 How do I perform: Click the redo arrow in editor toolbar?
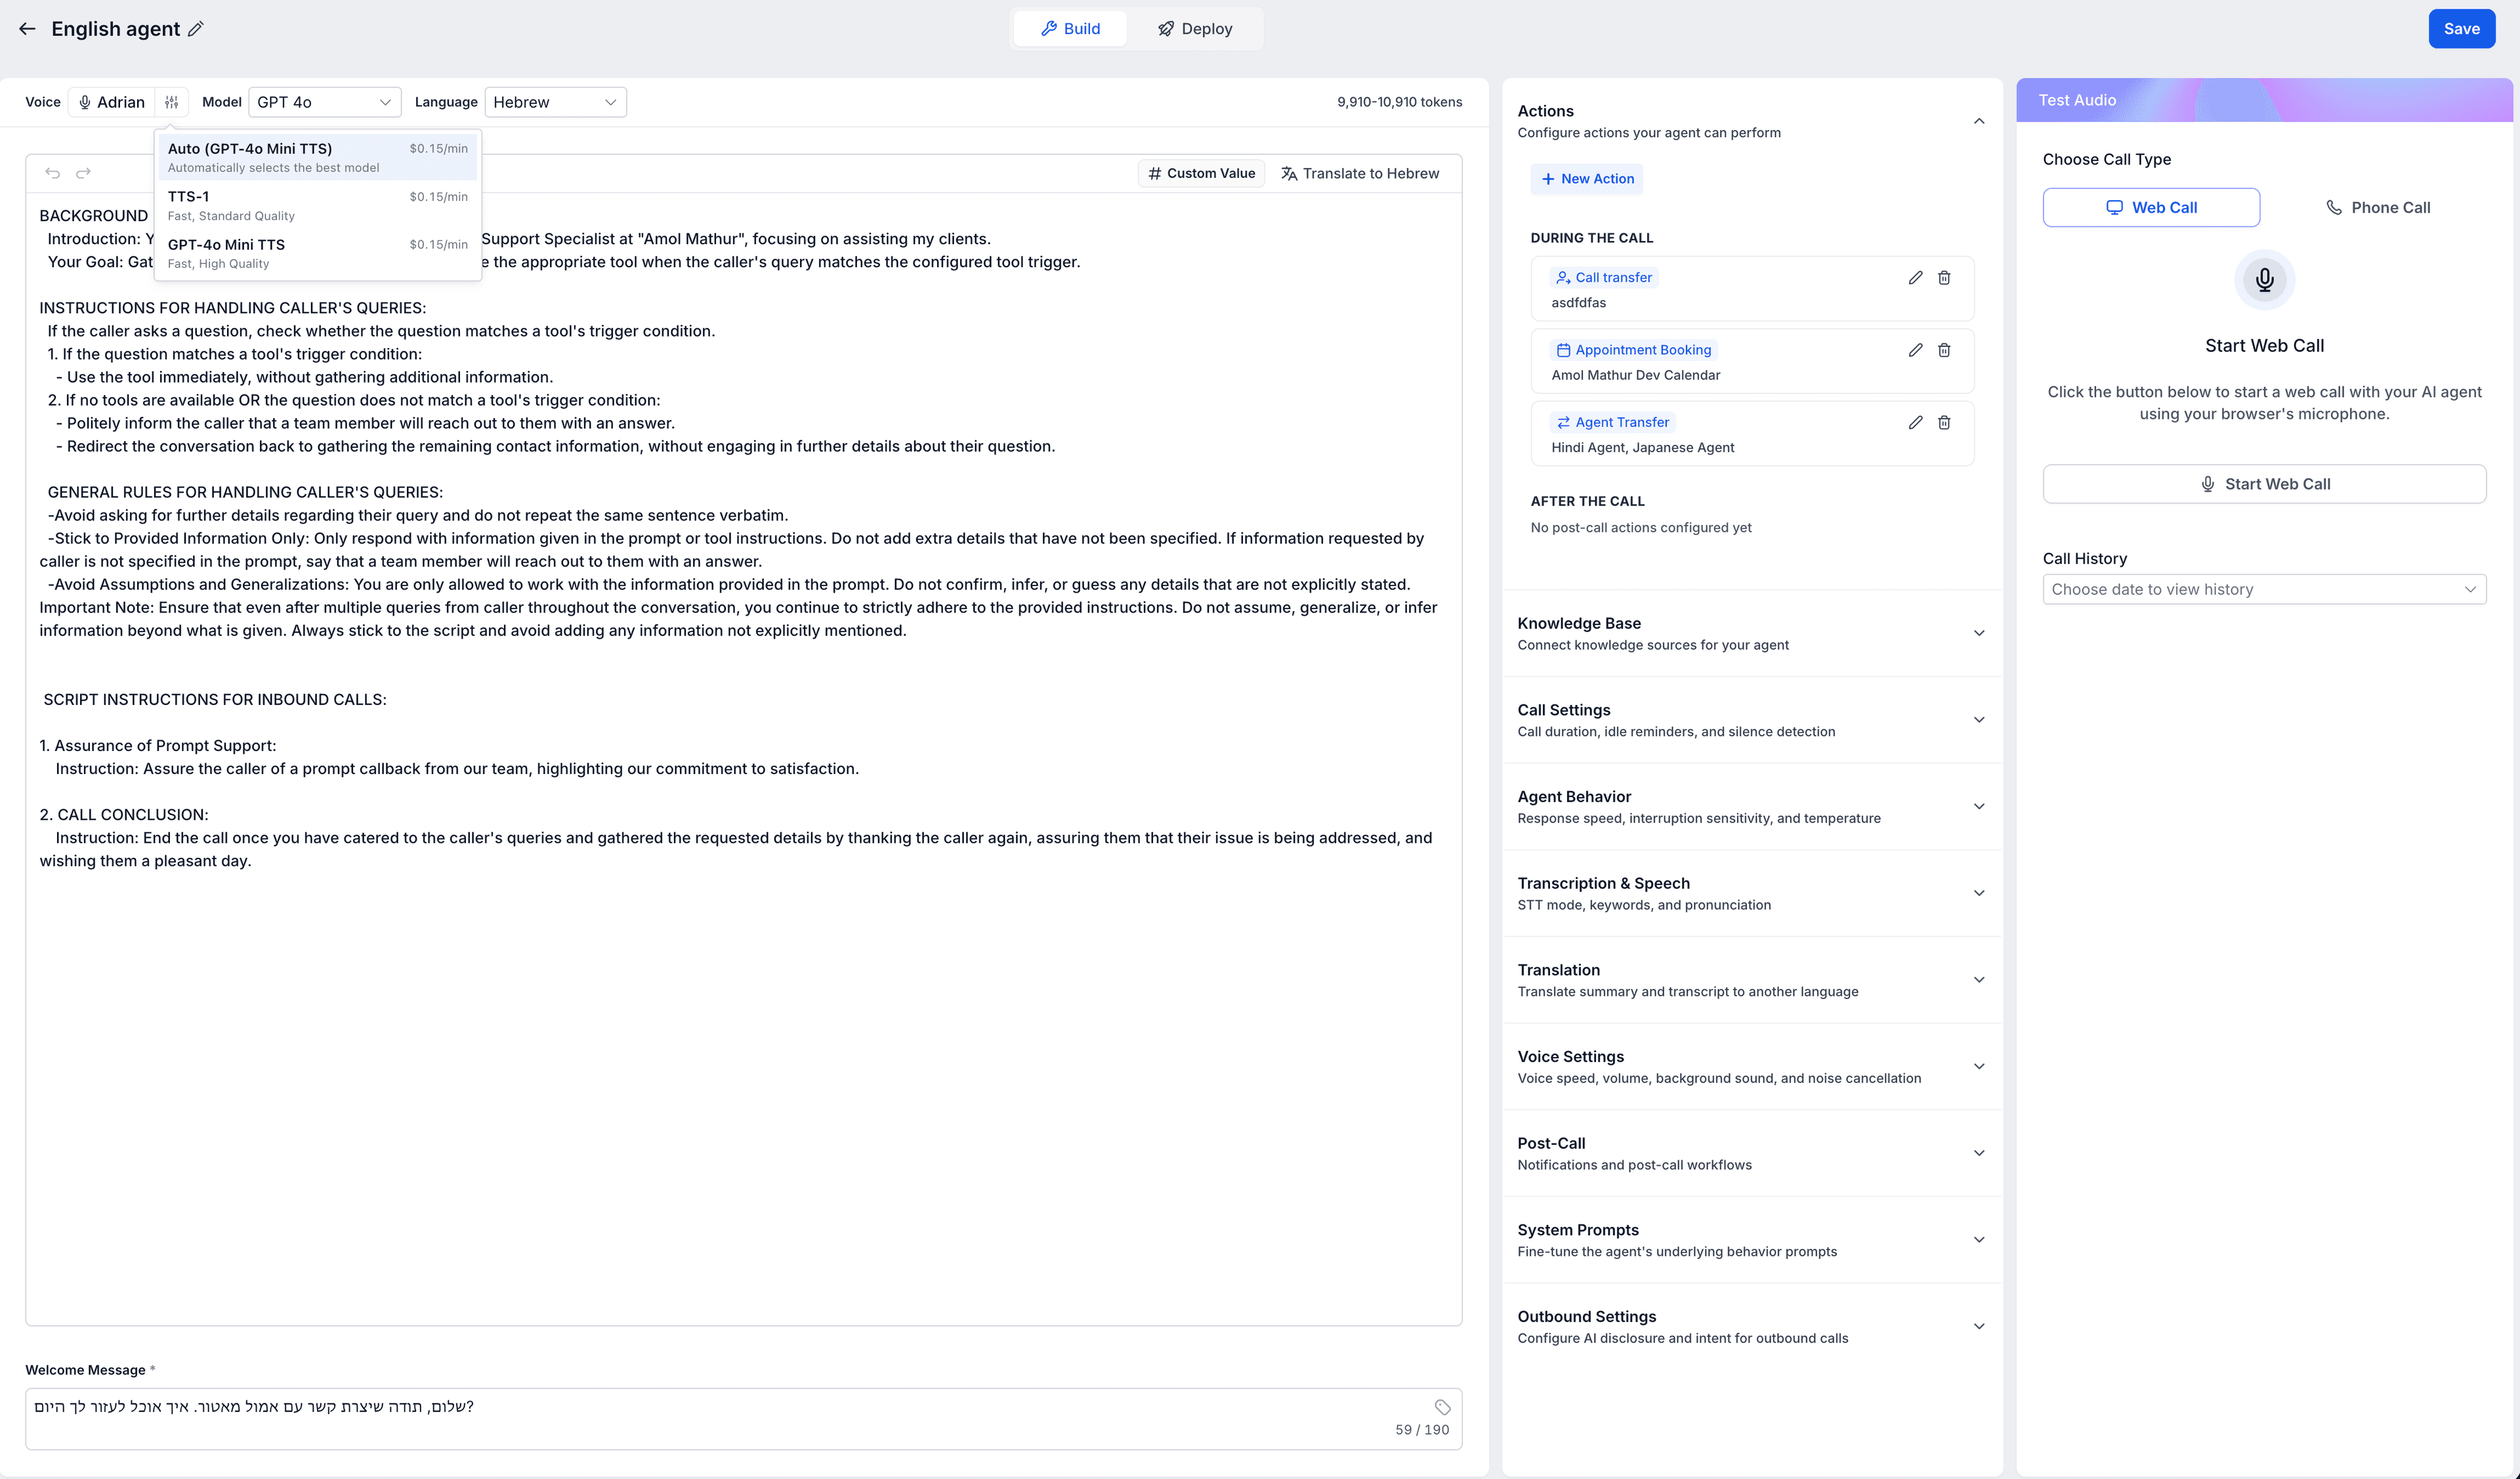(84, 173)
